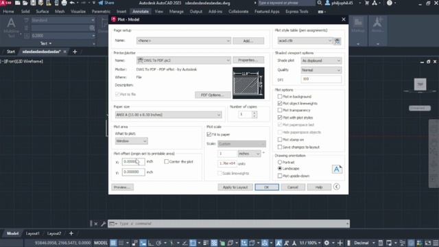The height and width of the screenshot is (247, 439).
Task: Open the inches units dropdown in Plot scale
Action: 249,154
